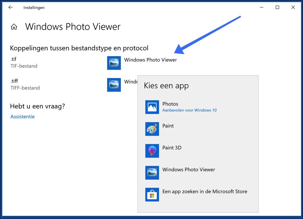
Task: Click Koppelingen tussen bestandstype en protocol heading
Action: point(79,48)
